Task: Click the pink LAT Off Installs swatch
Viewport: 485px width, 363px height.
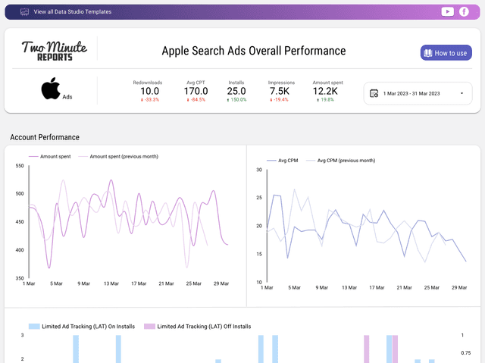Action: [x=149, y=326]
